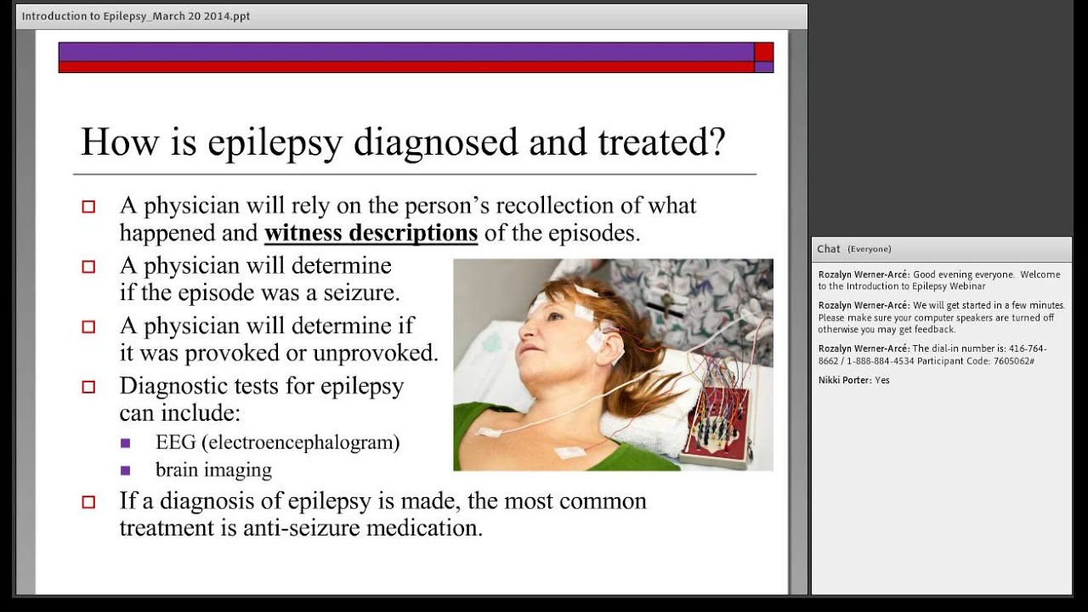Click the slide heading "How is epilepsy diagnosed and treated?"
Image resolution: width=1088 pixels, height=612 pixels.
[x=403, y=141]
